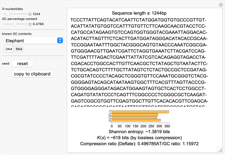Click the circled plus icon at top right
225x155 pixels.
(x=221, y=5)
